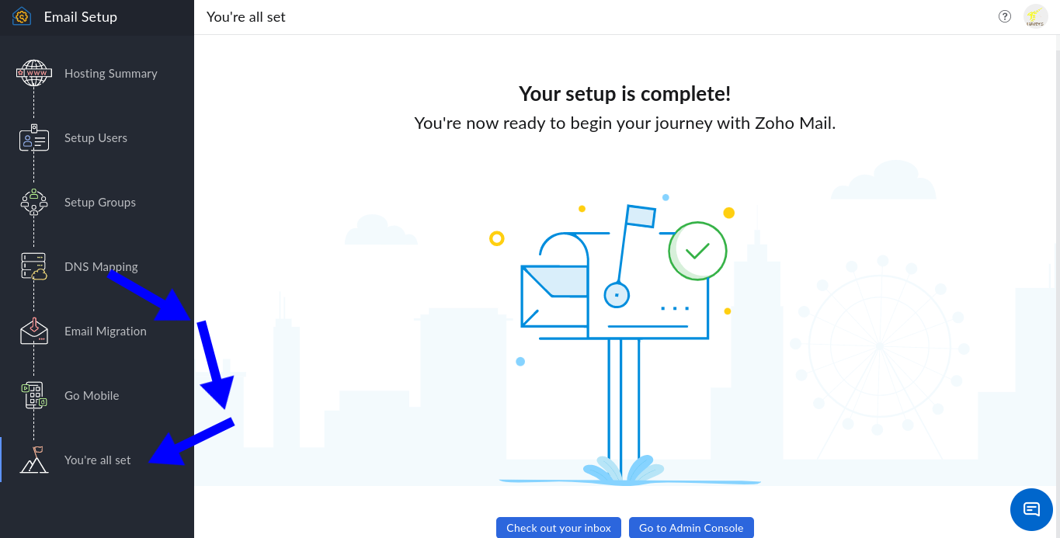Click the DNS Mapping server icon

click(33, 266)
